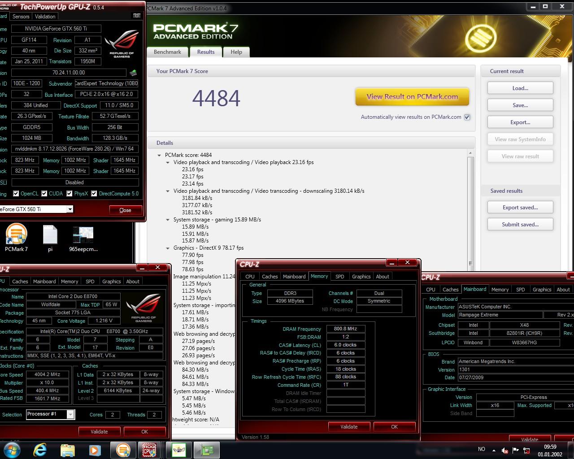
Task: Click the muted volume tray icon
Action: click(x=505, y=450)
